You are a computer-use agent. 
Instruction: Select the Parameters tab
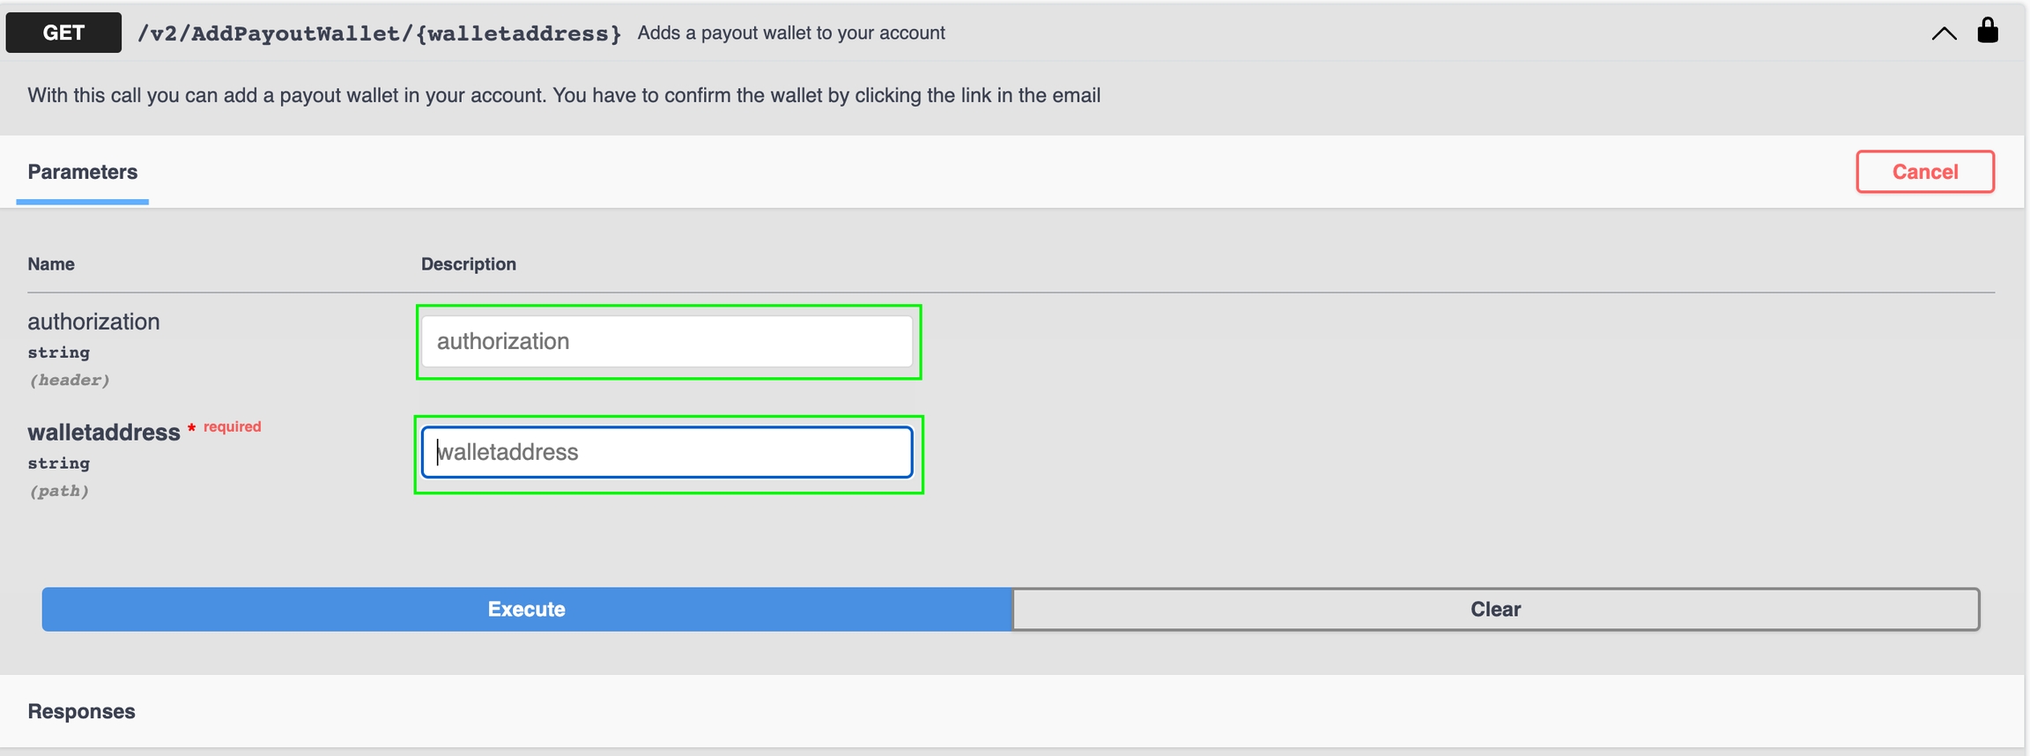click(82, 172)
